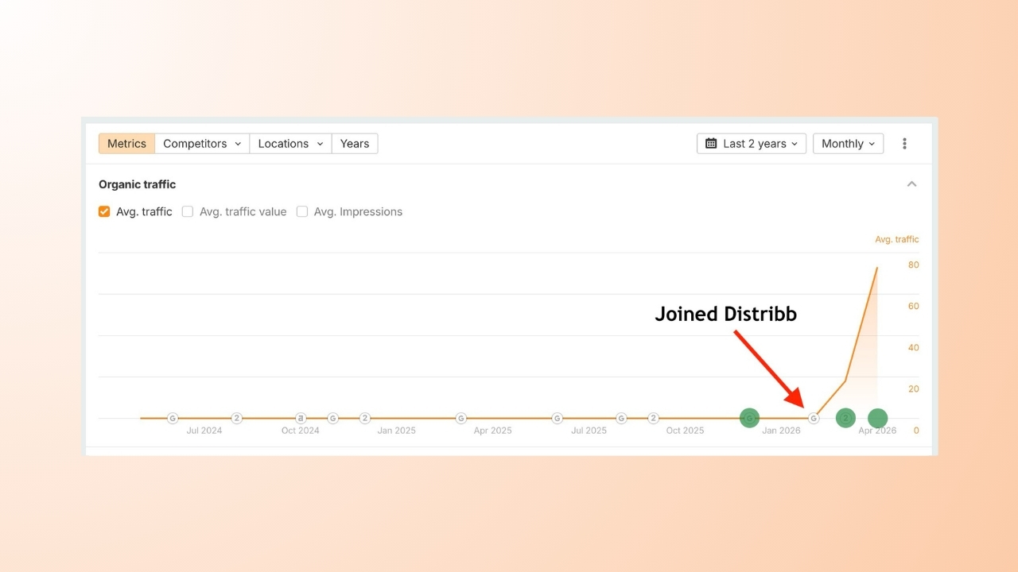1018x572 pixels.
Task: Click the G marker above Apr 2025
Action: click(x=460, y=418)
